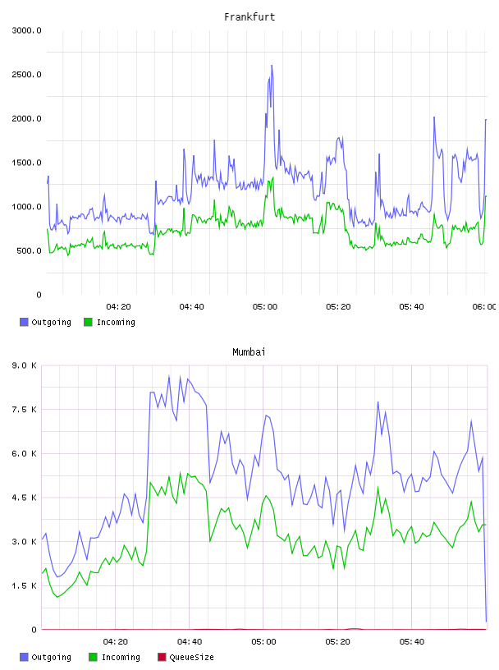Click the Frankfurt chart title
The height and width of the screenshot is (670, 499).
[x=249, y=17]
